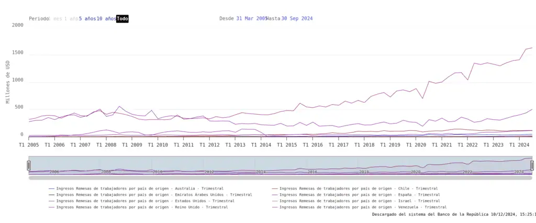536x223 pixels.
Task: Click the '2000' y-axis value
Action: (x=17, y=25)
